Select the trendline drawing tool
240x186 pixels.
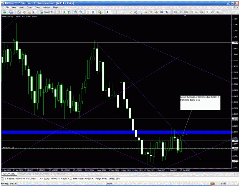point(130,12)
